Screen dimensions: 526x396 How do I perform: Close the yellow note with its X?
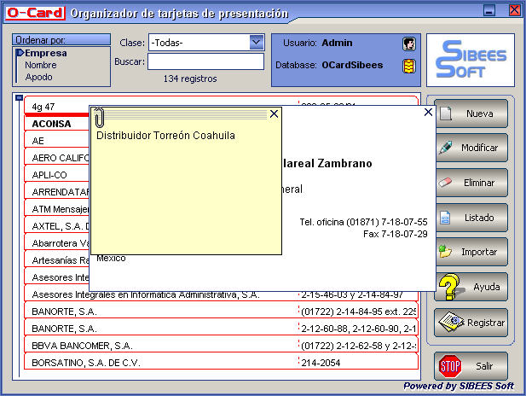point(274,114)
